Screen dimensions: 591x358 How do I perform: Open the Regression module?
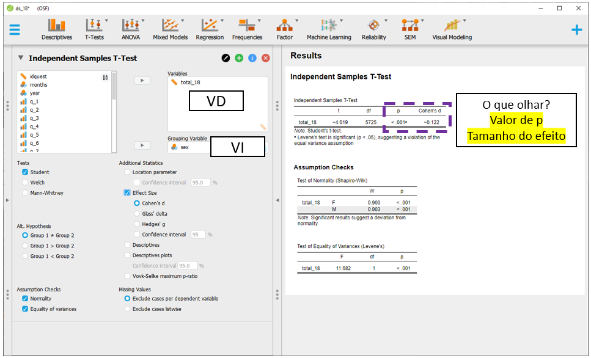coord(210,30)
